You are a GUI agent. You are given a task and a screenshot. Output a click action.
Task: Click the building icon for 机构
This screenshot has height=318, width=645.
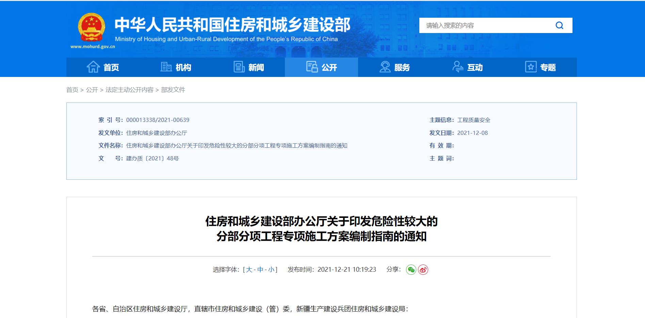point(166,67)
